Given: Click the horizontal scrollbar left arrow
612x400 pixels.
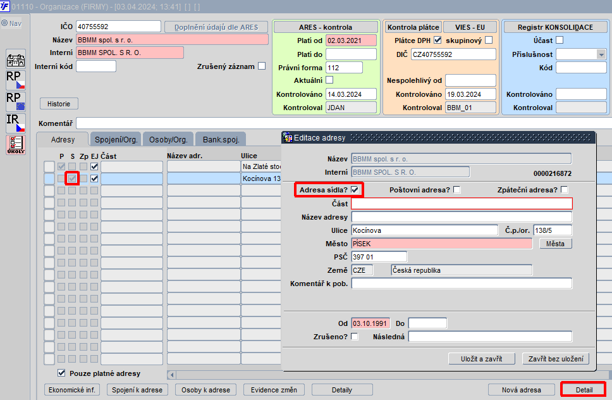Looking at the screenshot, I should (x=171, y=375).
